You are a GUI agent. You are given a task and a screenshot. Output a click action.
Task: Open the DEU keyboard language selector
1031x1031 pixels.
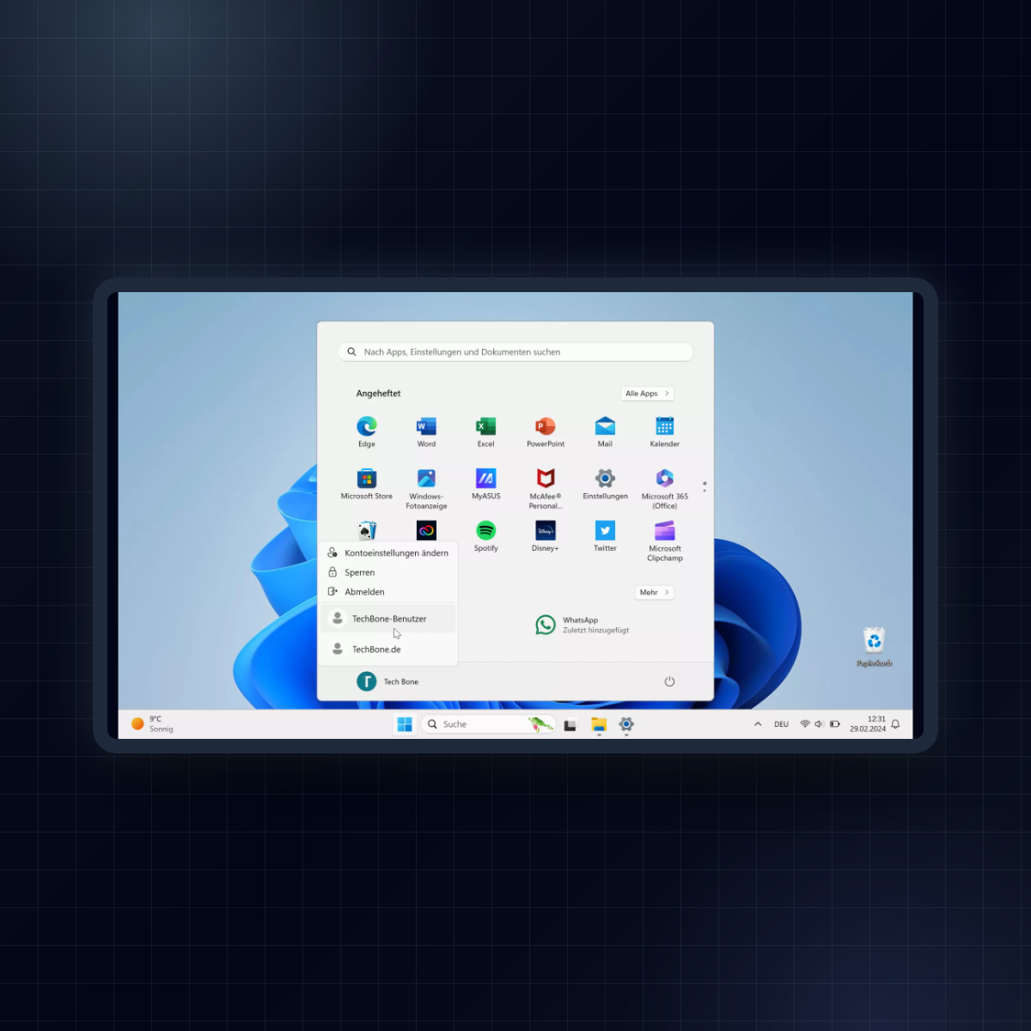(781, 724)
